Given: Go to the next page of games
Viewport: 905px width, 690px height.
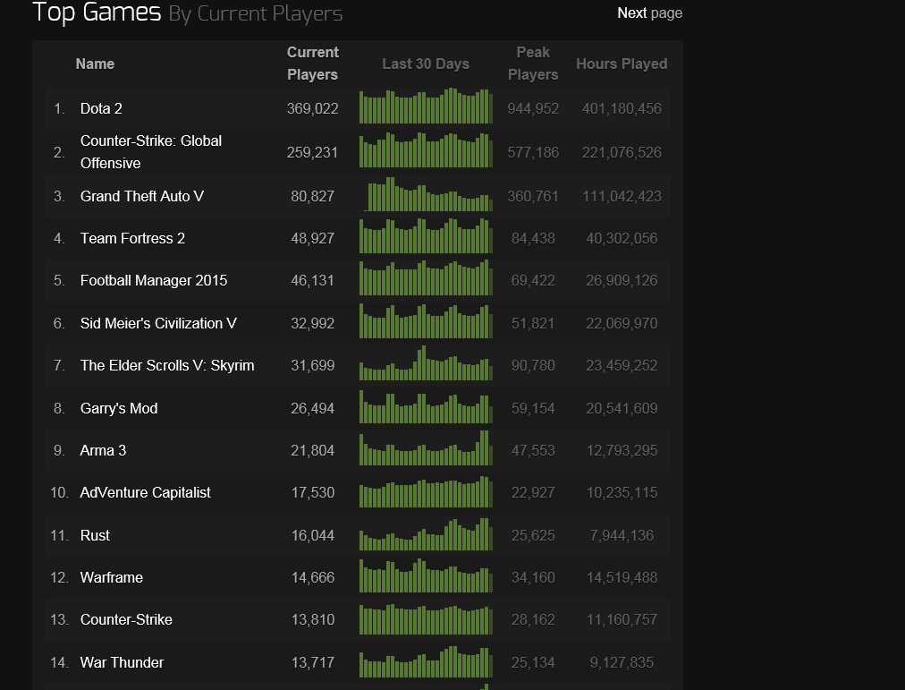Looking at the screenshot, I should click(650, 13).
